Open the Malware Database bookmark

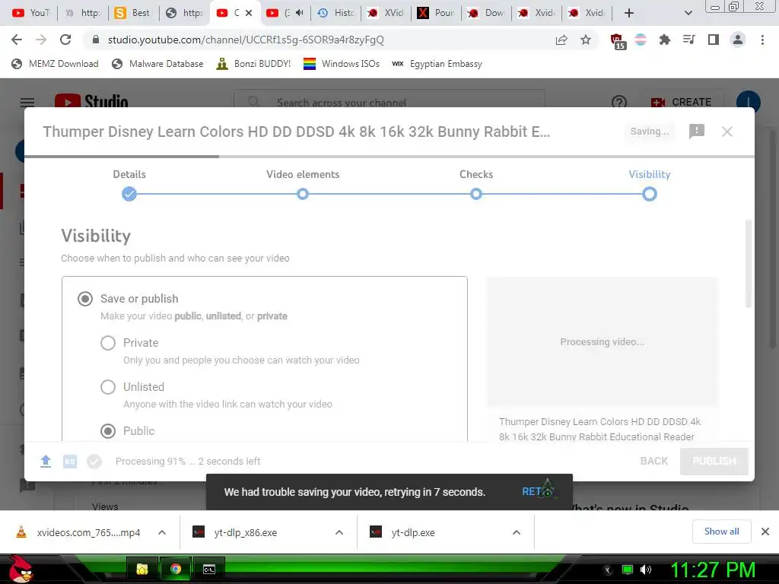(157, 64)
